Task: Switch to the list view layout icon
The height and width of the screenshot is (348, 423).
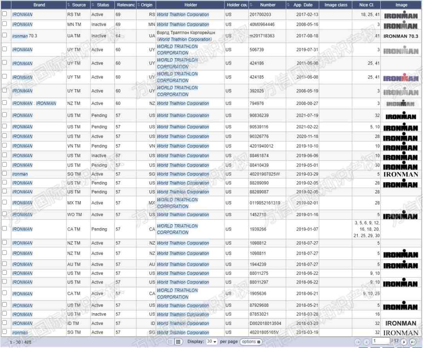Action: pos(170,342)
